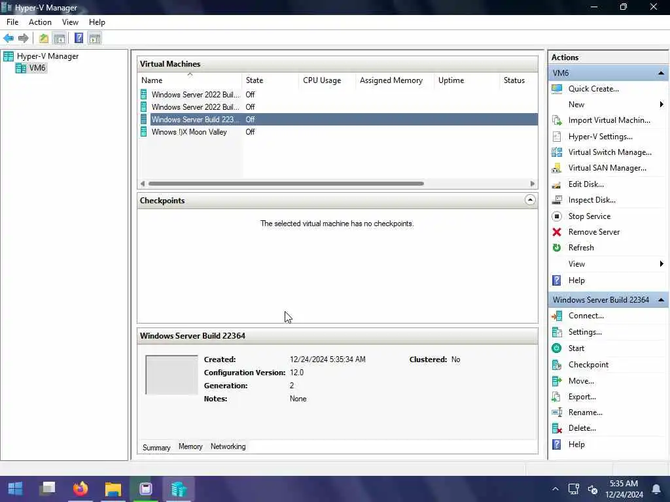Click the Virtual Switch Manager icon
This screenshot has width=670, height=502.
[557, 152]
